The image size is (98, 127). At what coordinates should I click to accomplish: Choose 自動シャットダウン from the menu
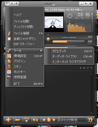(25, 39)
